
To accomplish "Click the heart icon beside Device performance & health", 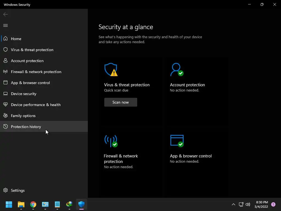I will [x=5, y=104].
